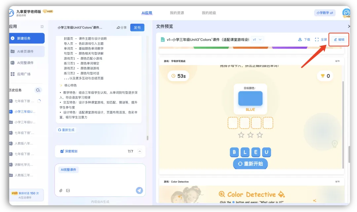
Task: Open the v1 version dropdown
Action: pos(257,40)
